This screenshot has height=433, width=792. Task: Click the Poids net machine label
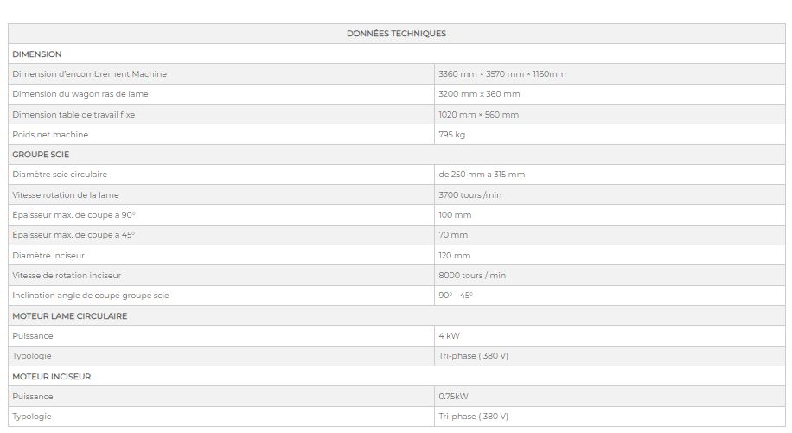(50, 135)
